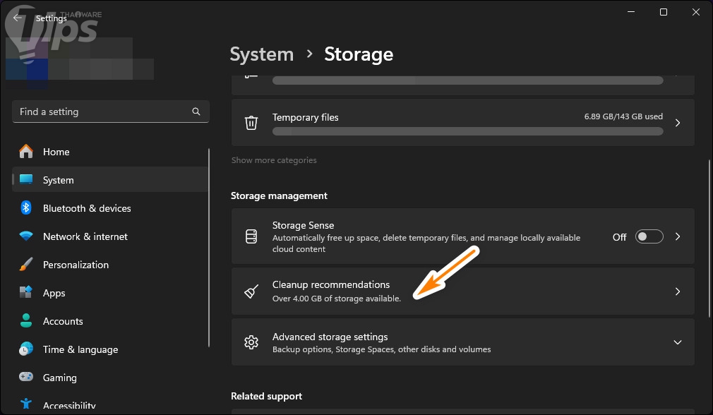Go back using the arrow icon
The height and width of the screenshot is (415, 713).
(x=18, y=18)
